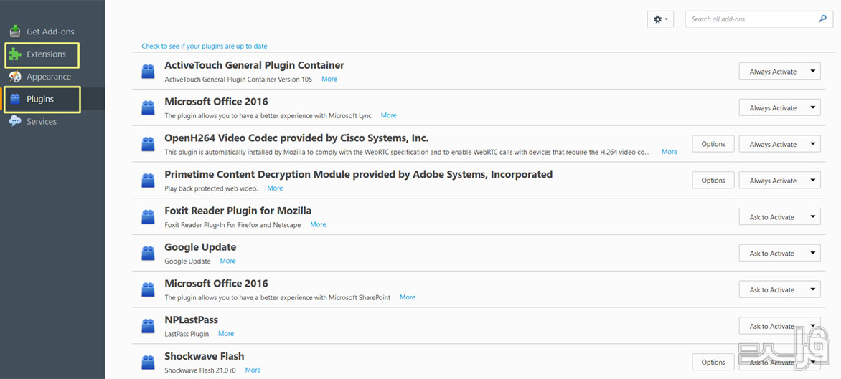Open Foxit Reader Plugin Ask to Activate dropdown
The width and height of the screenshot is (841, 379).
click(x=779, y=217)
